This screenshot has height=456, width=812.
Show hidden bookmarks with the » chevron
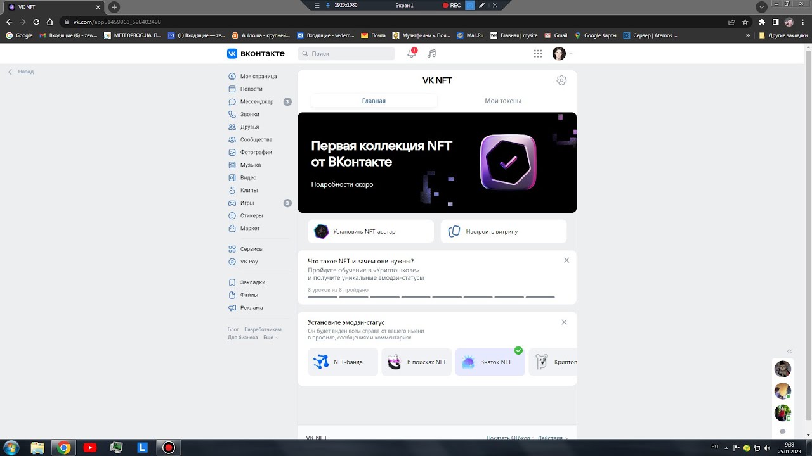[748, 35]
